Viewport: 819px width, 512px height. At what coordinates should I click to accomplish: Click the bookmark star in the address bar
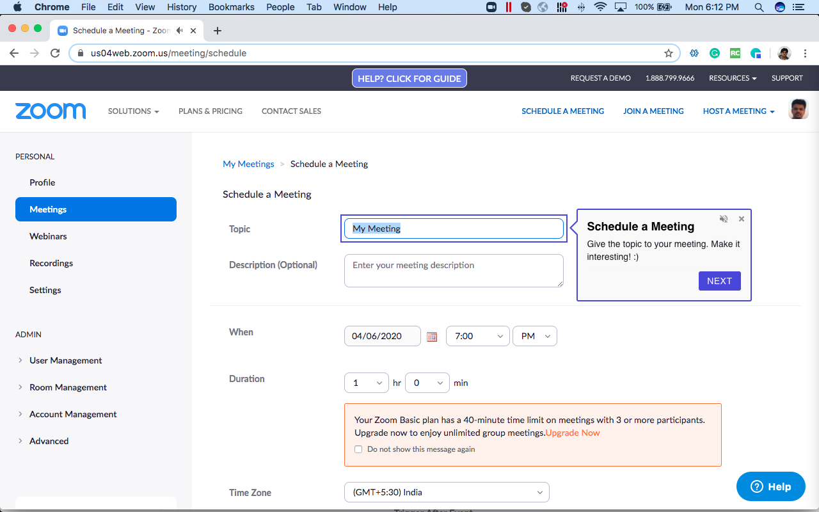pos(669,53)
